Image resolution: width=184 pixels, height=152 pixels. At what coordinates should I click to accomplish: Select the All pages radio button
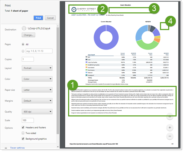[23, 45]
